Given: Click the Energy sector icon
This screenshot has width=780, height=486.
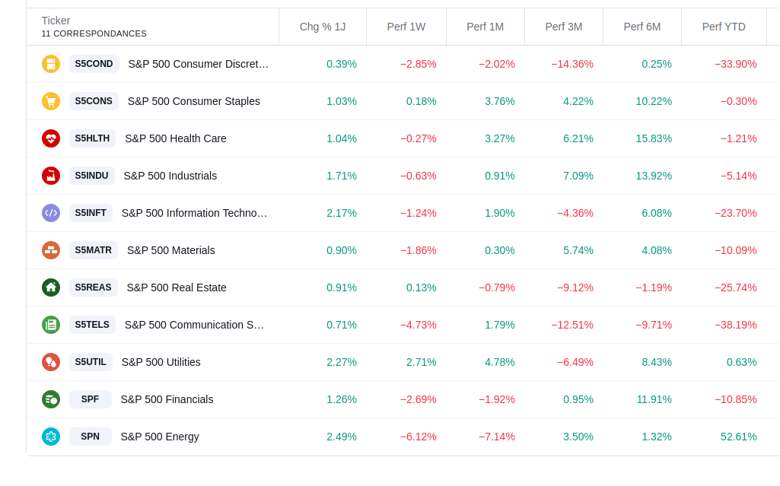Looking at the screenshot, I should [x=51, y=437].
